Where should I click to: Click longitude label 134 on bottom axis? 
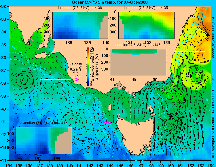(9, 165)
